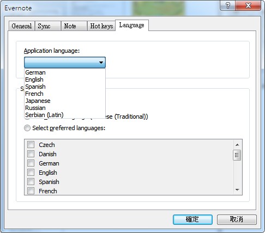Pick Russian from the dropdown list
The height and width of the screenshot is (233, 265).
pos(65,108)
